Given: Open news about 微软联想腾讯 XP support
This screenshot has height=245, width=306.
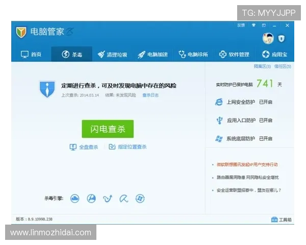Looking at the screenshot, I should point(247,164).
